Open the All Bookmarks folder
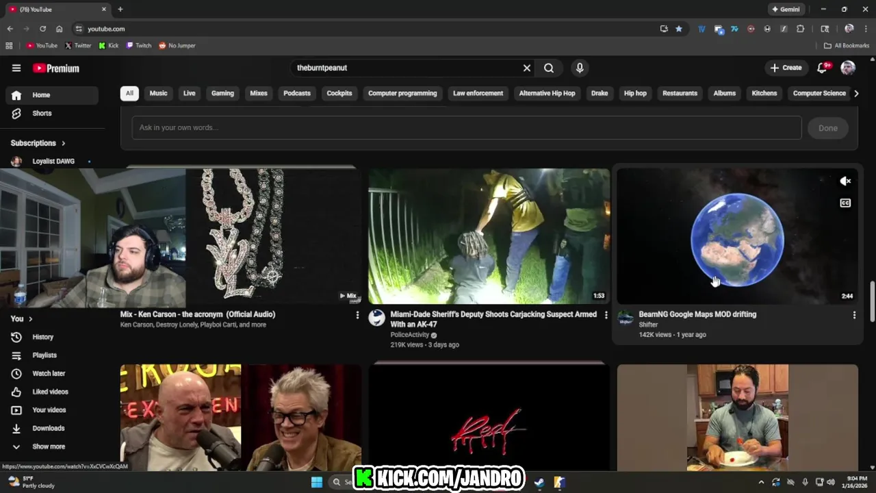This screenshot has height=493, width=876. click(x=847, y=46)
